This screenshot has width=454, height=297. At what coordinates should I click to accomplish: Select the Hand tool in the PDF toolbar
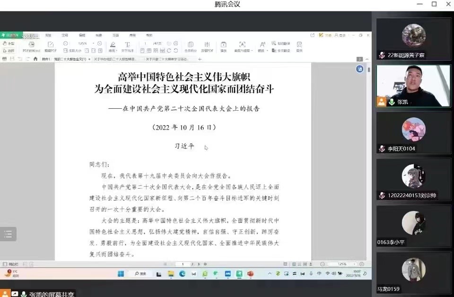coord(9,44)
